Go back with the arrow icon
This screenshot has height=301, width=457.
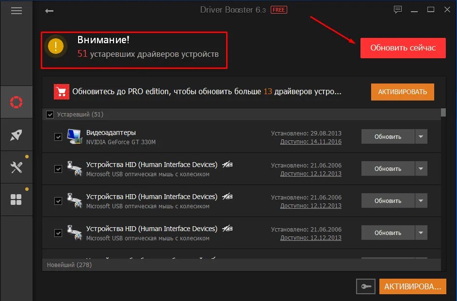[x=49, y=11]
